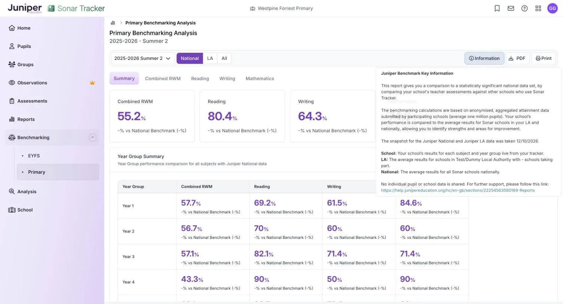Image resolution: width=563 pixels, height=304 pixels.
Task: Click the Year 1 row label
Action: click(128, 206)
